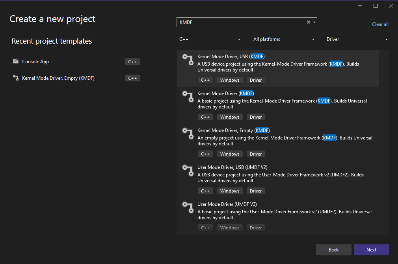Click the Next button
The width and height of the screenshot is (398, 264).
[371, 250]
